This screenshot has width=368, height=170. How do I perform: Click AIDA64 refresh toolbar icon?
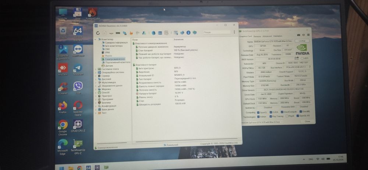click(x=98, y=33)
